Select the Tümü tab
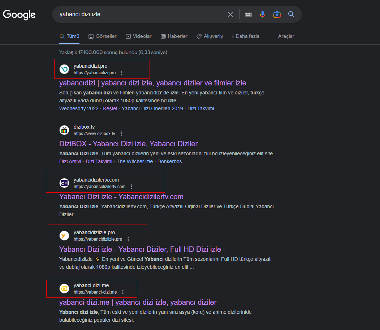This screenshot has width=380, height=330. click(x=69, y=36)
